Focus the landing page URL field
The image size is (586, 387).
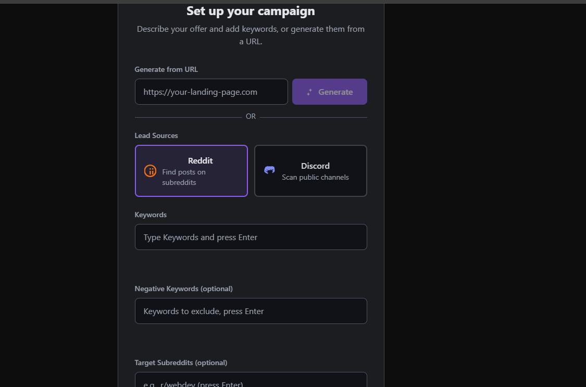pyautogui.click(x=211, y=92)
